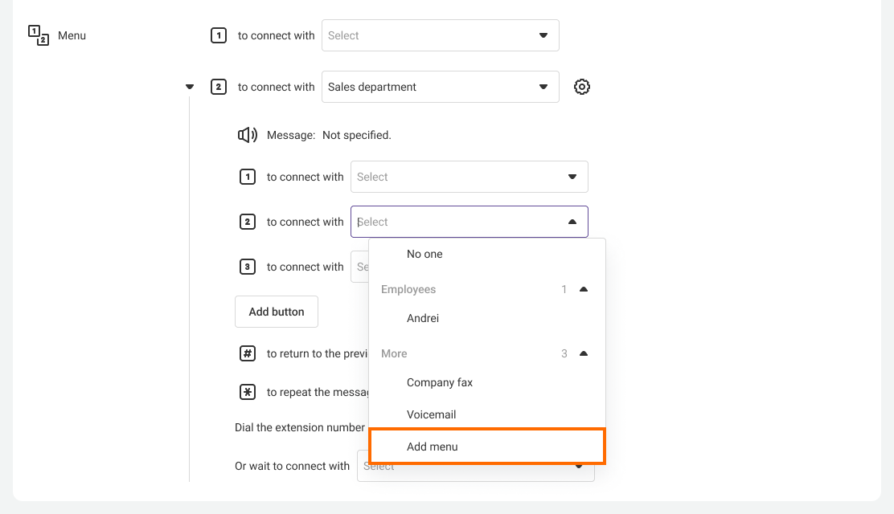
Task: Click the nested key 3 icon
Action: (x=248, y=267)
